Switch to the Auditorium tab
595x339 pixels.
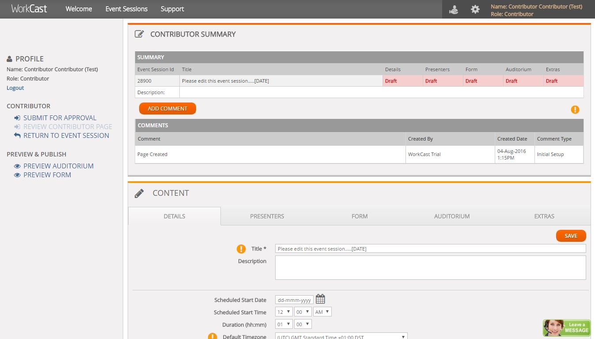click(x=452, y=216)
